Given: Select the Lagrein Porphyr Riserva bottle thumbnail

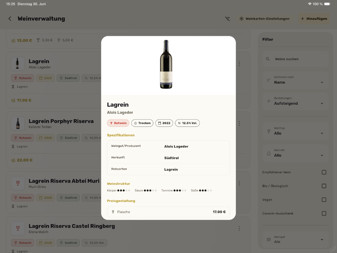Looking at the screenshot, I should pyautogui.click(x=18, y=123).
